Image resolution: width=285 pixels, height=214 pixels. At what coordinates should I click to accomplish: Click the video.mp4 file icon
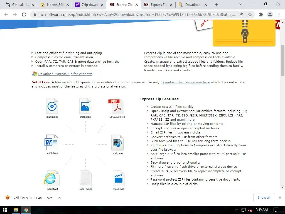[x=119, y=179]
